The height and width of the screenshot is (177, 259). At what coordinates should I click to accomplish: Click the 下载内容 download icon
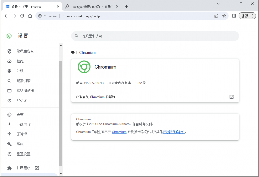click(9, 124)
